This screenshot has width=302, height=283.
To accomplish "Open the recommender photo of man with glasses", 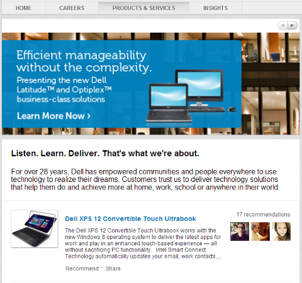I will (240, 232).
